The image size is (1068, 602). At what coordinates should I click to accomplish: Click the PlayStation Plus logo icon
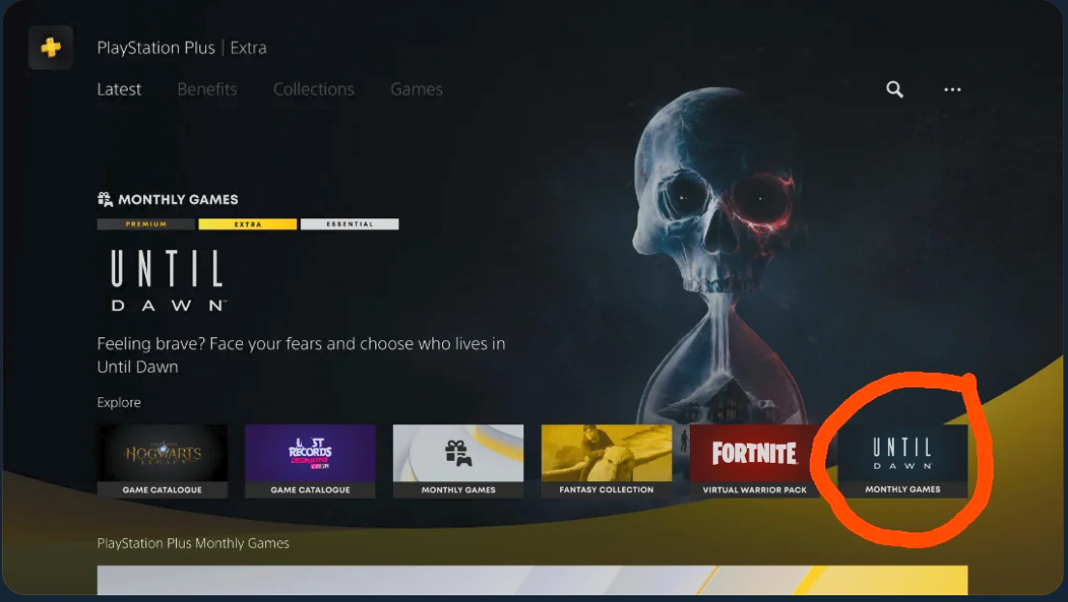coord(49,46)
